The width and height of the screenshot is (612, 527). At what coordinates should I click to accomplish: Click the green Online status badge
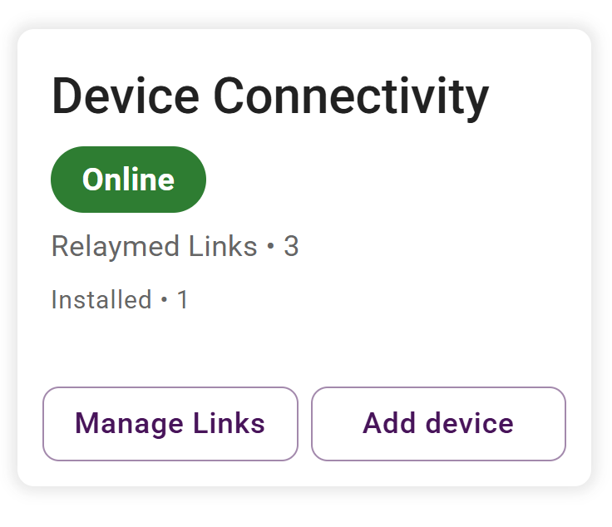(128, 180)
